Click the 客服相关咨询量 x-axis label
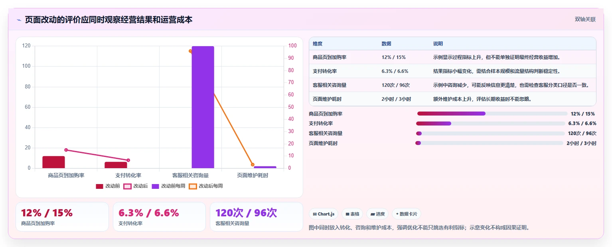This screenshot has height=247, width=612. click(x=190, y=175)
